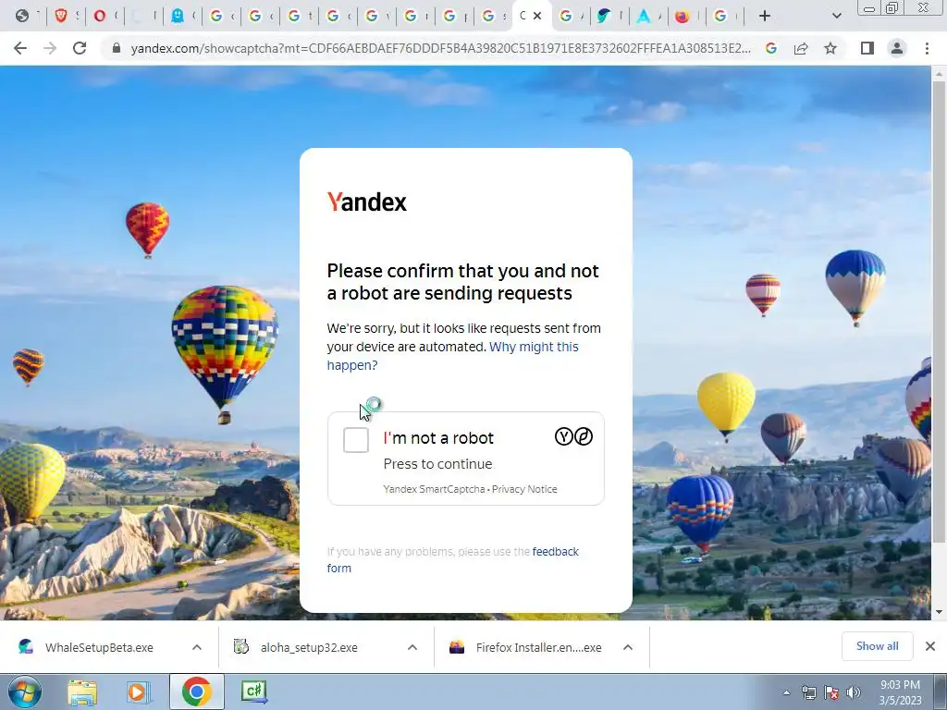The image size is (947, 710).
Task: Go back to the previous page
Action: 20,48
